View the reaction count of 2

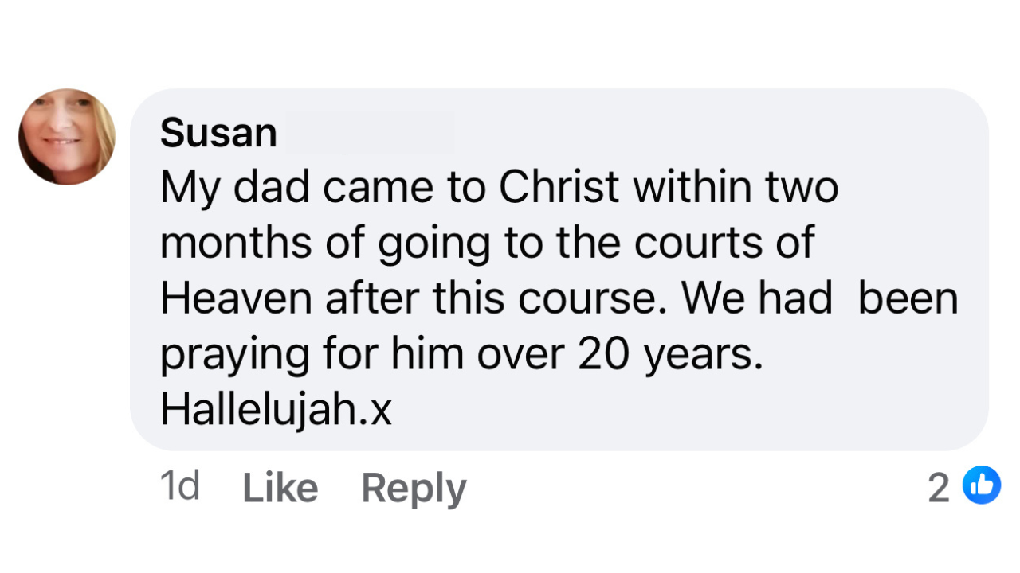[939, 487]
